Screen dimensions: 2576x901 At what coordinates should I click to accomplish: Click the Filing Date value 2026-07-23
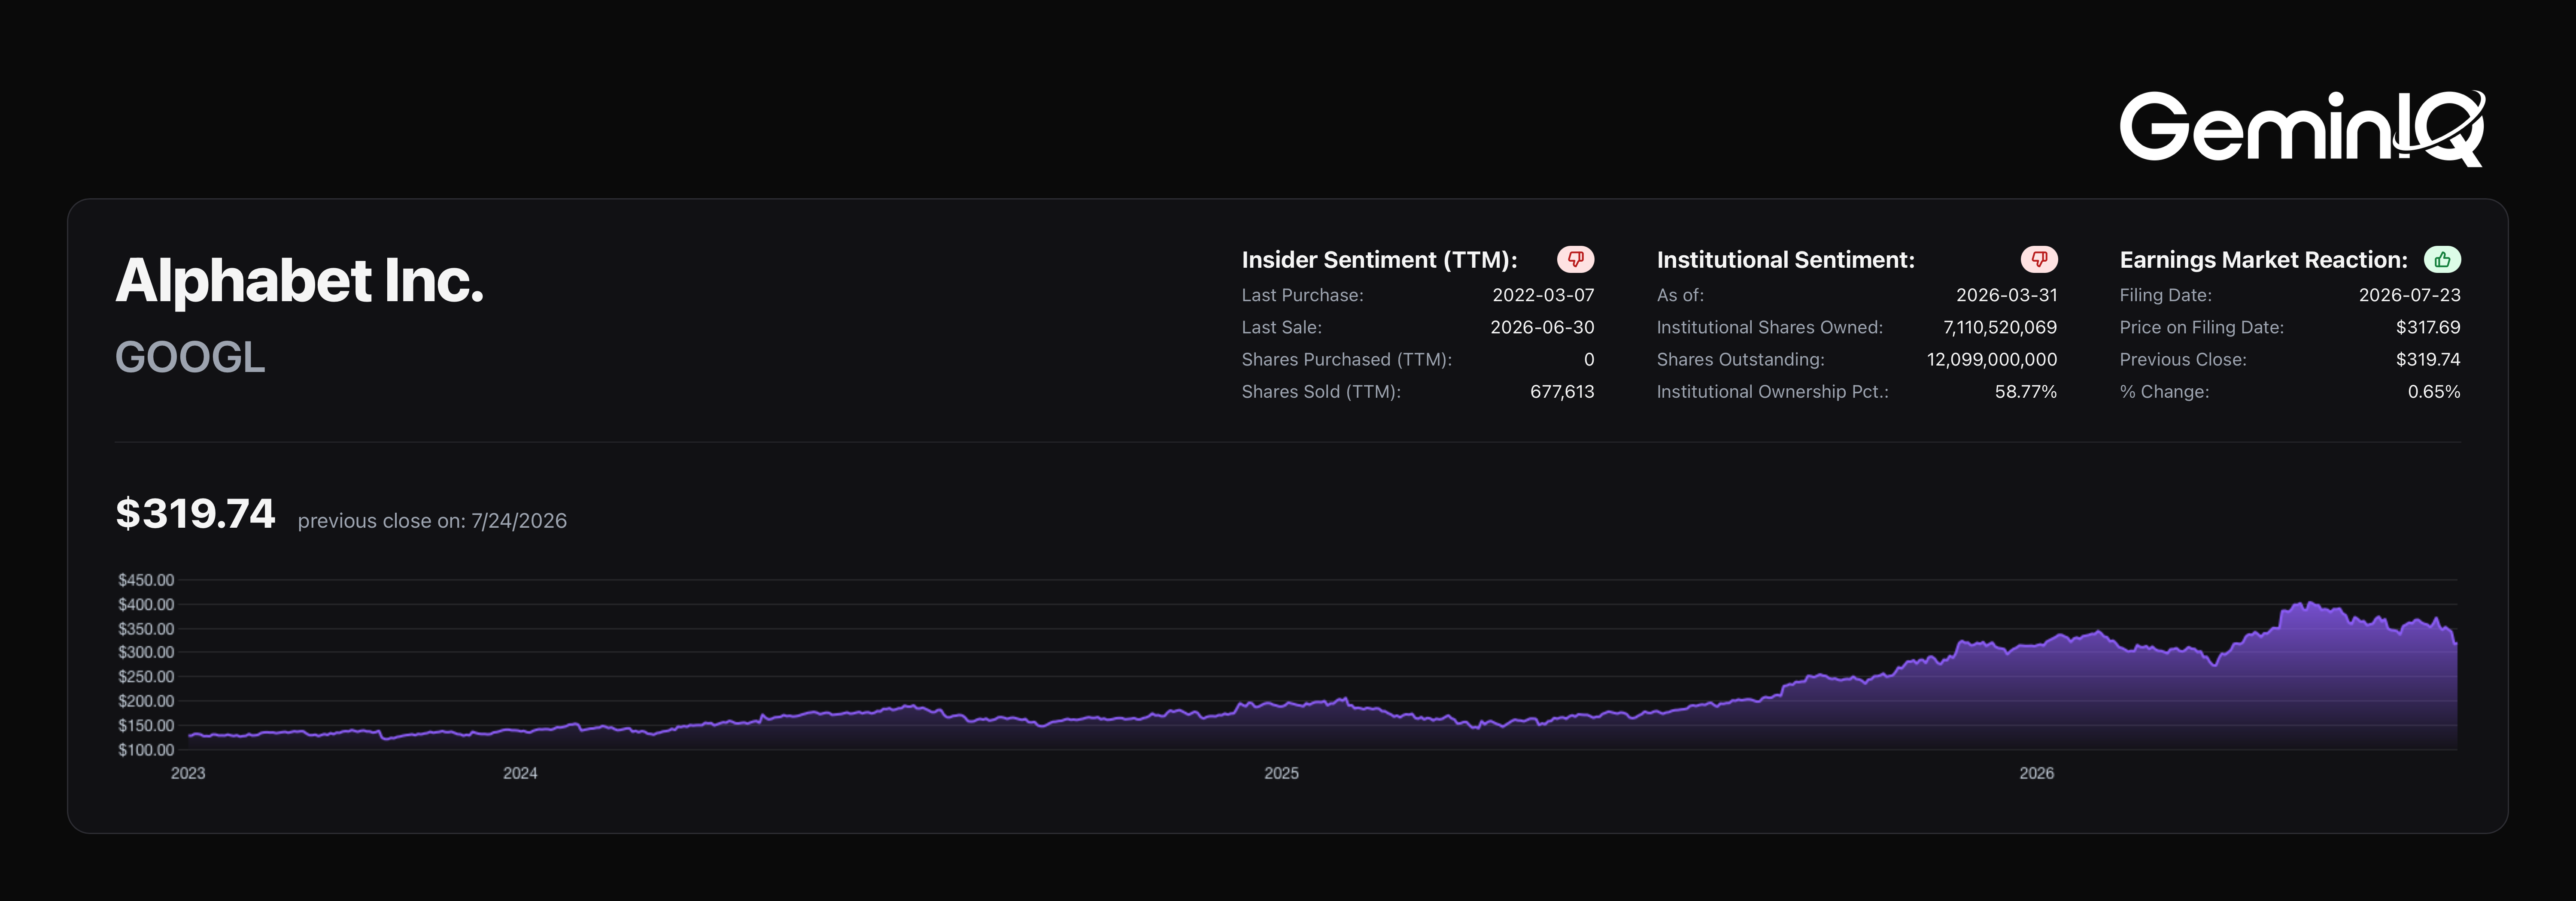(x=2409, y=295)
